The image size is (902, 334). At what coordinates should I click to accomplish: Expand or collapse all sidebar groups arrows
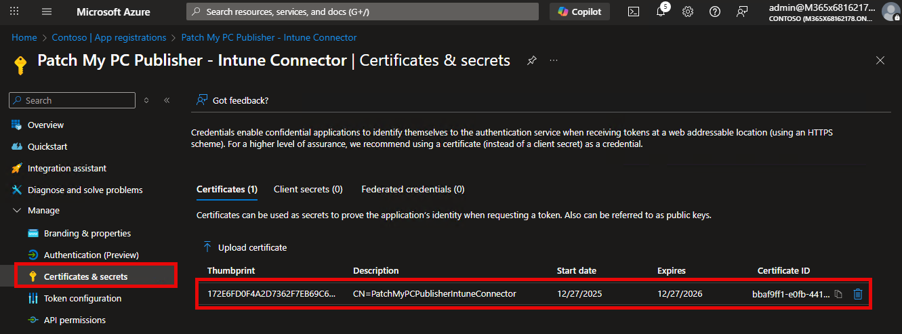(x=146, y=100)
